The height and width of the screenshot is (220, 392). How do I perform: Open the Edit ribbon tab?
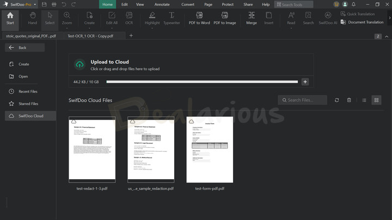[125, 4]
